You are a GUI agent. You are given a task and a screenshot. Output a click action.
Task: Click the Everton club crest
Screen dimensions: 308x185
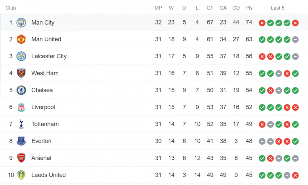[21, 141]
